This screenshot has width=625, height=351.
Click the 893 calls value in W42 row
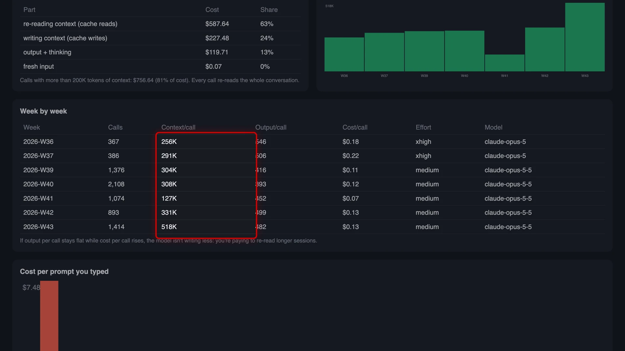pyautogui.click(x=113, y=213)
